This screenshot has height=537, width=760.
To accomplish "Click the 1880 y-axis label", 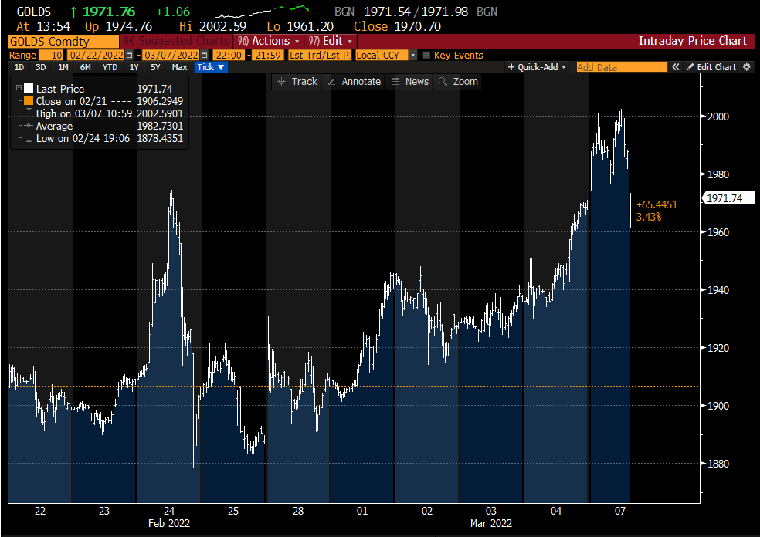I will pyautogui.click(x=718, y=464).
